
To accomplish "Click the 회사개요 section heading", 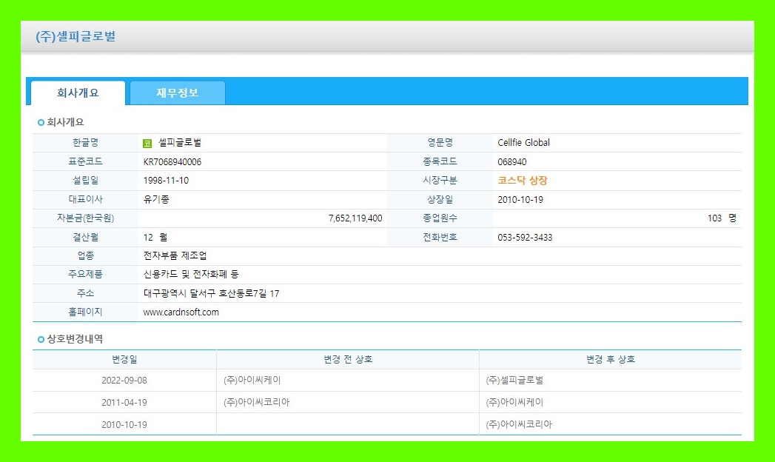I will pyautogui.click(x=65, y=123).
